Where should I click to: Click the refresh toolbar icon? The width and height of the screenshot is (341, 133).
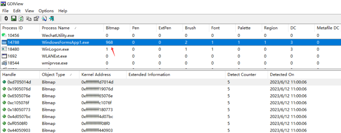(21, 19)
